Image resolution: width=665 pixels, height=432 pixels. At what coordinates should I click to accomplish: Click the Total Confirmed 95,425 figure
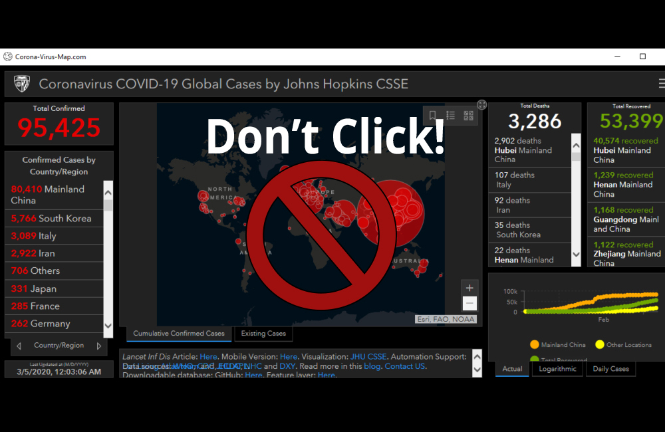[x=59, y=128]
